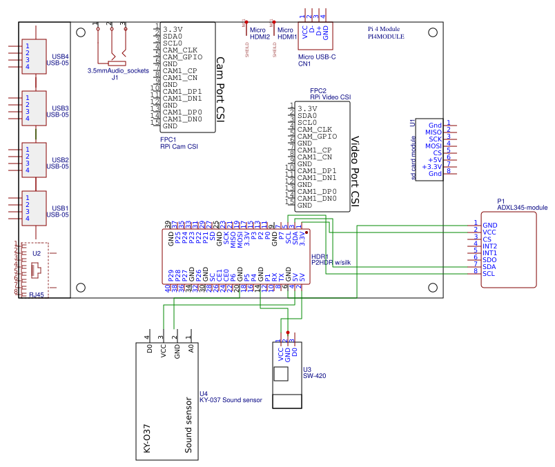Viewport: 555px width, 467px height.
Task: Click the "3.5mmAudio_sockets" label
Action: click(118, 71)
